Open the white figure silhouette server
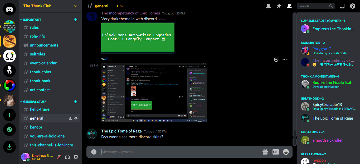The height and width of the screenshot is (164, 360). point(9,71)
